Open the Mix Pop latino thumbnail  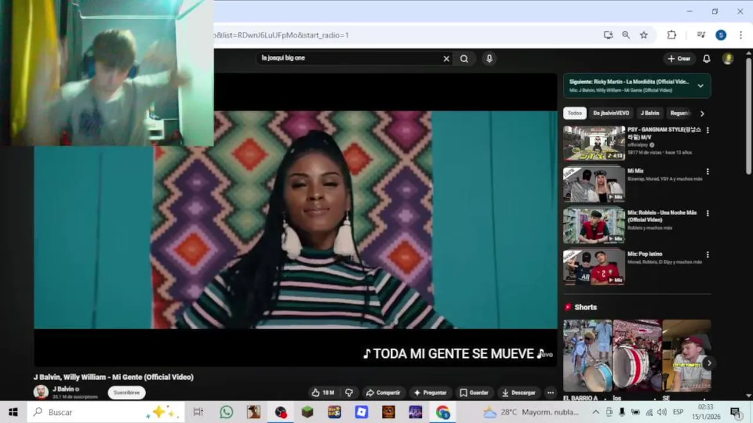(594, 267)
